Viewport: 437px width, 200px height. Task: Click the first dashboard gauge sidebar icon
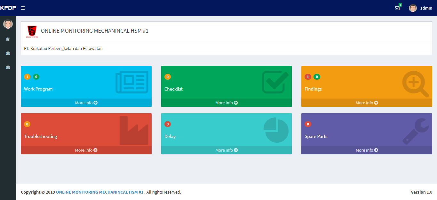click(8, 53)
